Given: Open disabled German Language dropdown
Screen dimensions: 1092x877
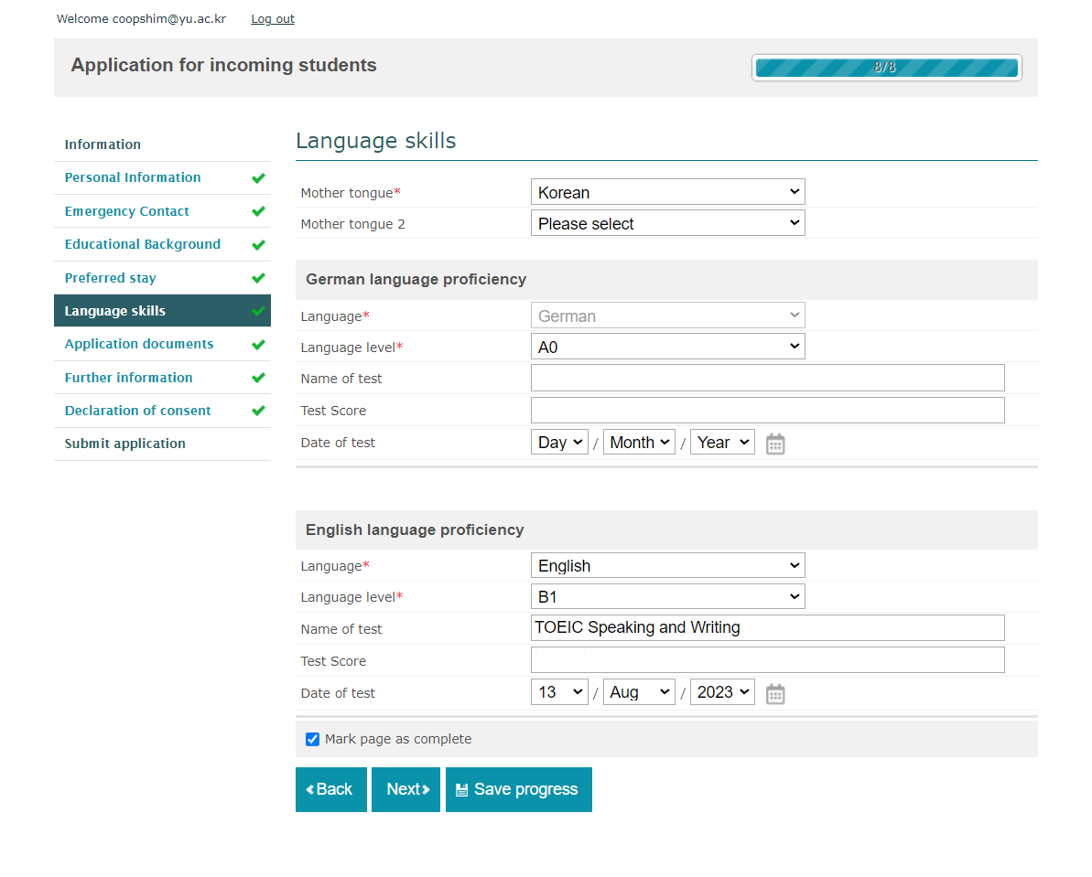Looking at the screenshot, I should point(668,316).
